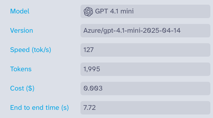Select the 127 speed value
This screenshot has width=213, height=118.
pyautogui.click(x=88, y=50)
